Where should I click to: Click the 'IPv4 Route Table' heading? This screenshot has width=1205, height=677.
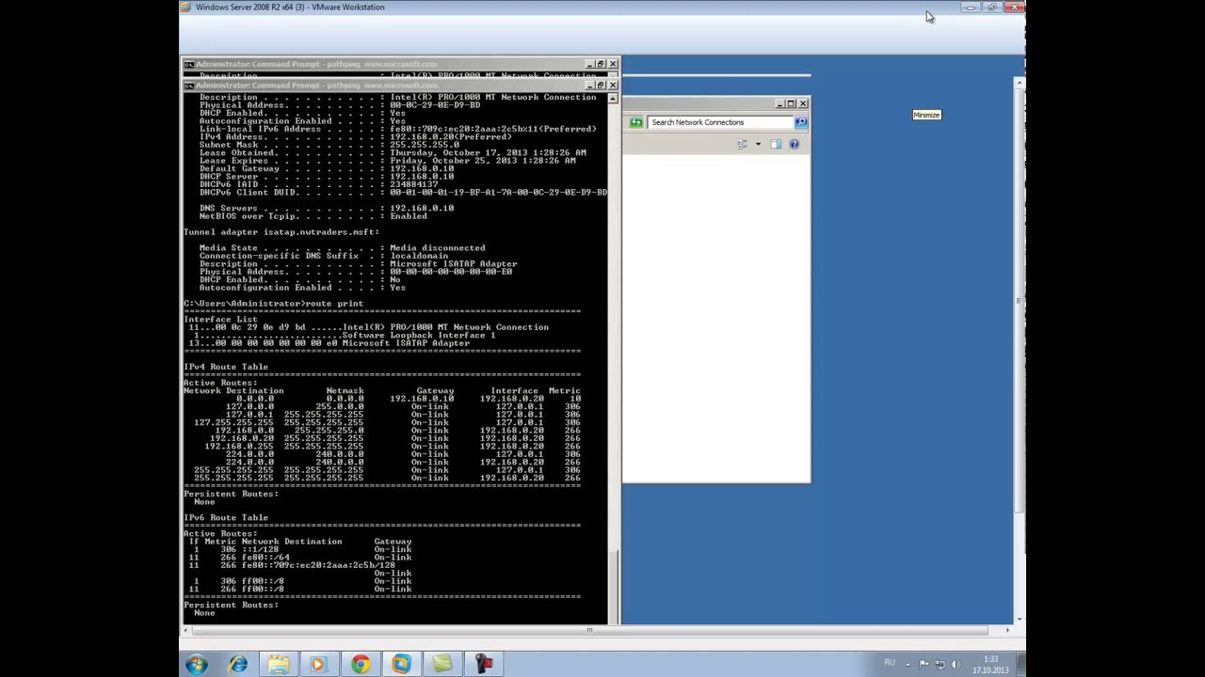pyautogui.click(x=226, y=367)
